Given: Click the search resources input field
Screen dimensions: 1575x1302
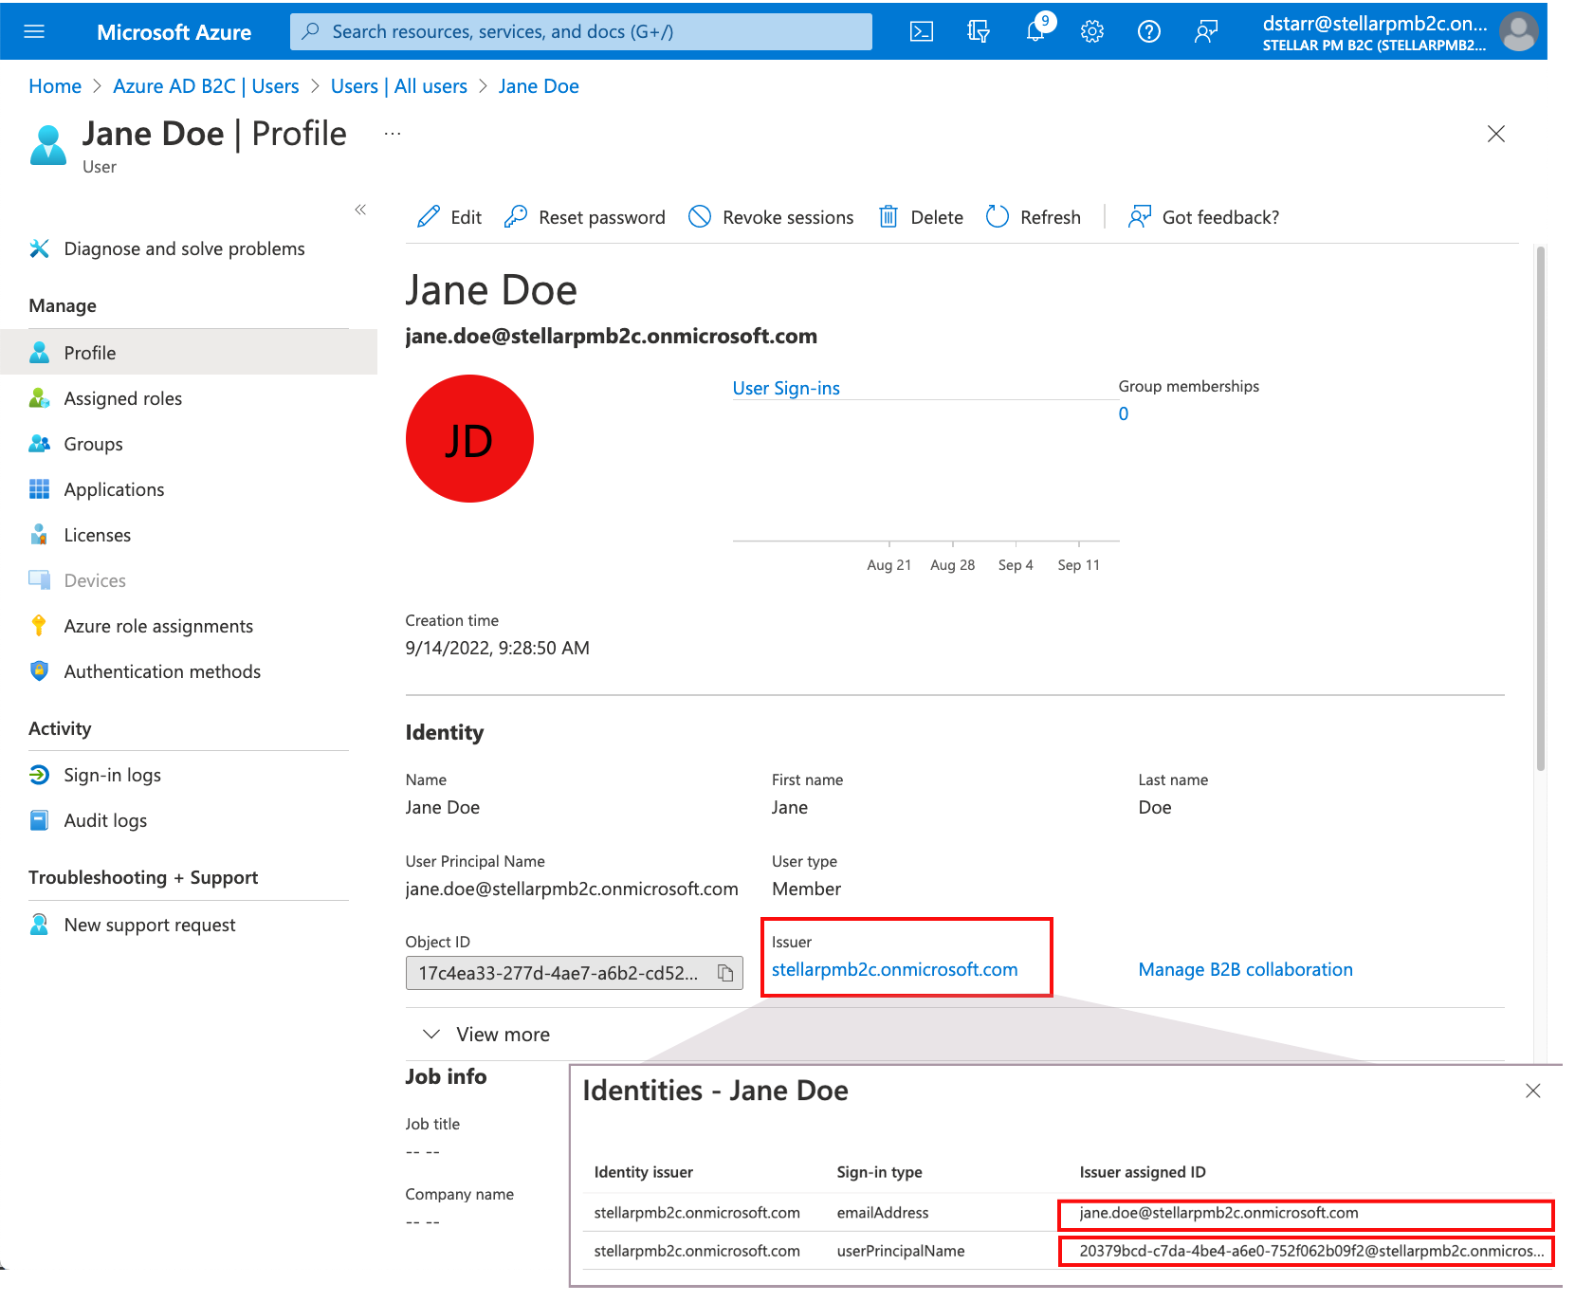Looking at the screenshot, I should [x=580, y=31].
